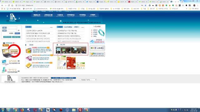200x112 pixels.
Task: Open Internet Explorer in the taskbar
Action: pyautogui.click(x=9, y=110)
